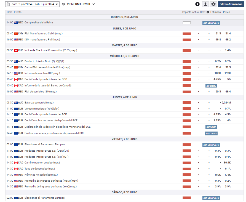Click the INFORME badge on Banco de Canadá
Viewport: 246px width, 202px height.
click(x=211, y=86)
